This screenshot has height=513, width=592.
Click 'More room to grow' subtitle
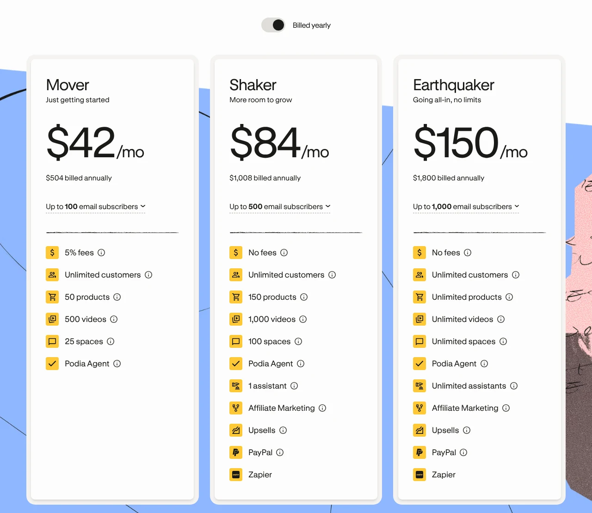(261, 100)
